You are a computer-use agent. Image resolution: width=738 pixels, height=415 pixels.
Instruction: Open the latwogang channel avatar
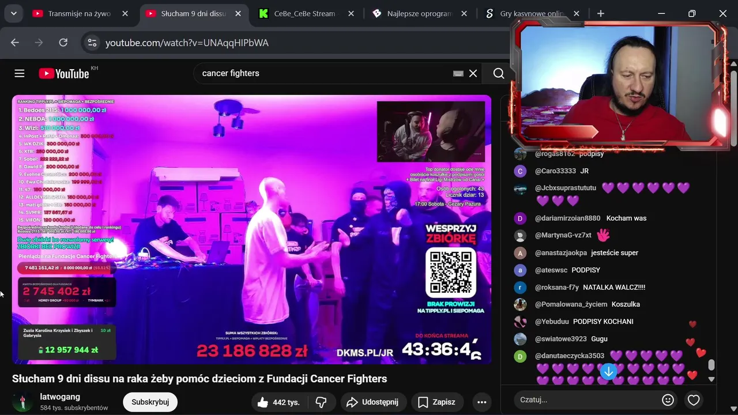(22, 402)
